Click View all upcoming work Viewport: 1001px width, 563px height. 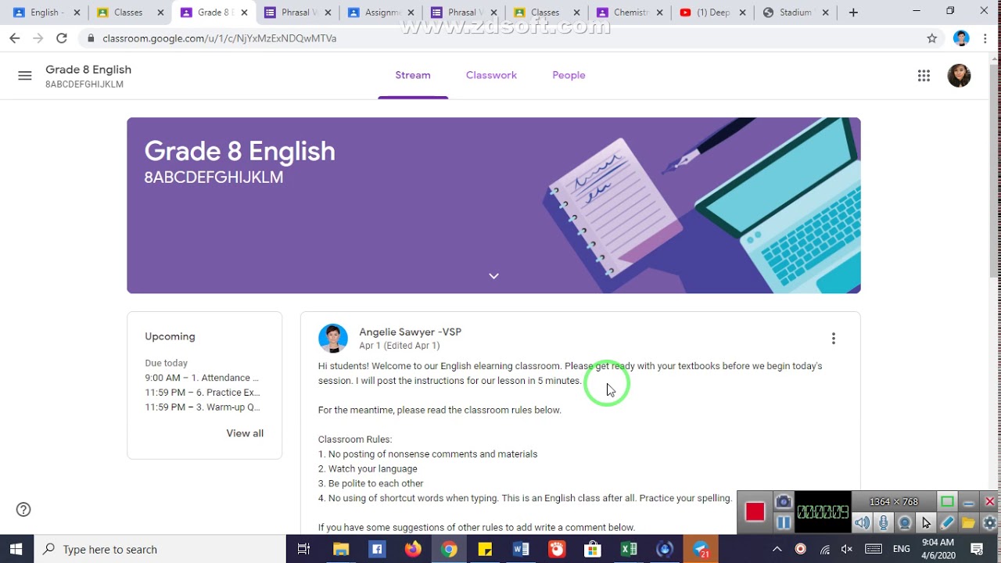(x=245, y=433)
